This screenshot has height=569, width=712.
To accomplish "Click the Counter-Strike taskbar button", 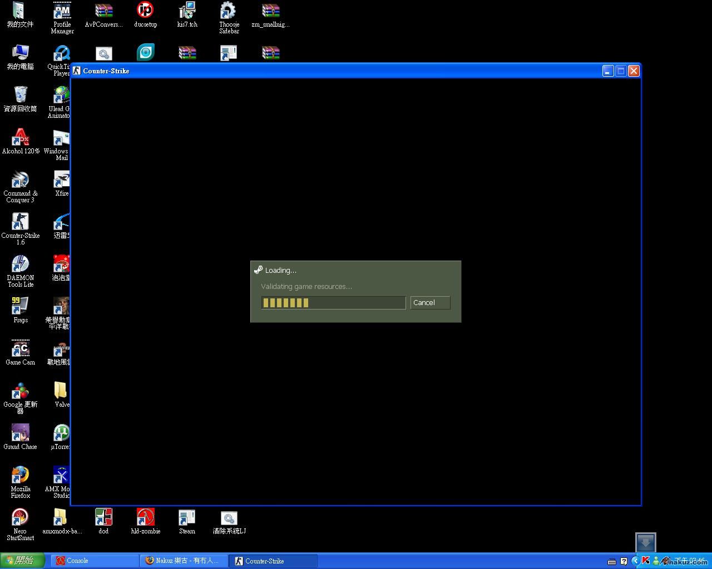I will tap(273, 561).
